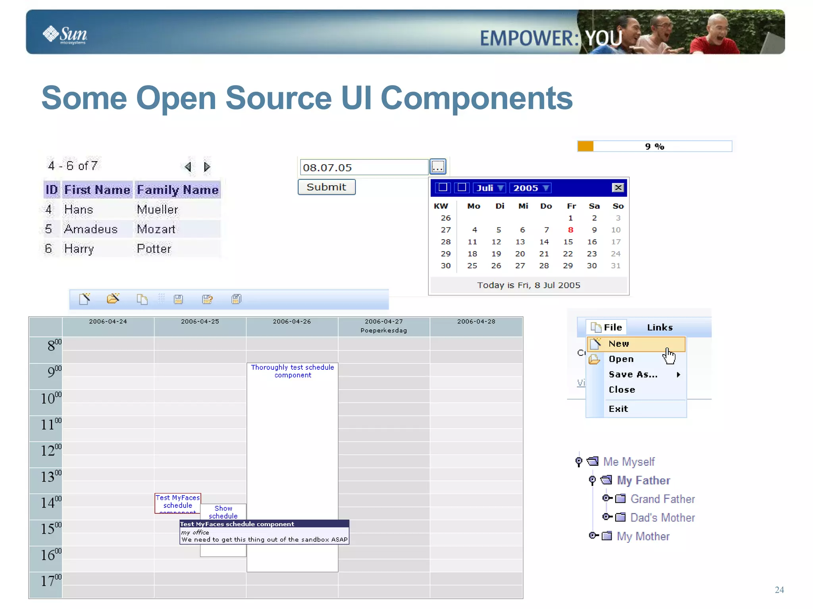Click second square button in calendar header
813x609 pixels.
[462, 188]
